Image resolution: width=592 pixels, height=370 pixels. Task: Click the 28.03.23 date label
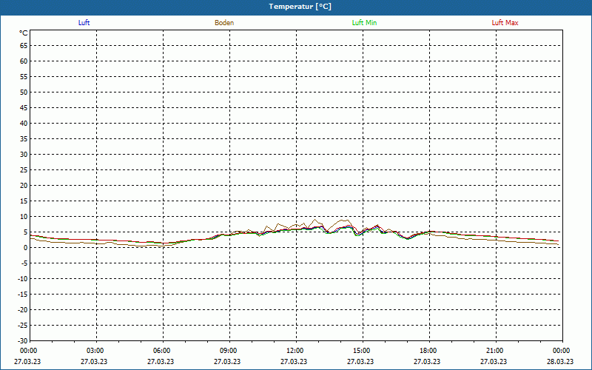click(560, 361)
